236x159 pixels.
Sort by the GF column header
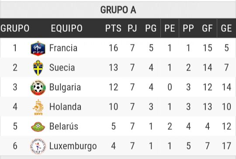click(x=207, y=28)
